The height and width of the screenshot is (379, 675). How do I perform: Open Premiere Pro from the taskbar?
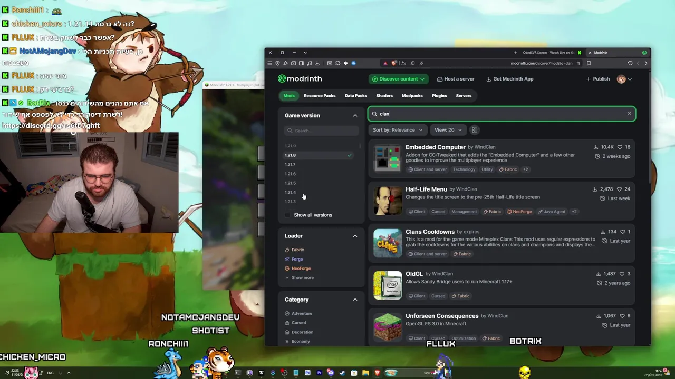[x=319, y=373]
